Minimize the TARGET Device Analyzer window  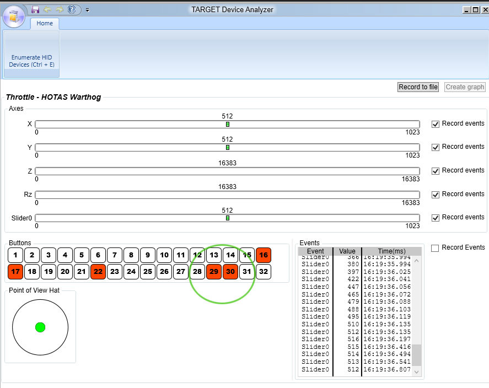(466, 10)
